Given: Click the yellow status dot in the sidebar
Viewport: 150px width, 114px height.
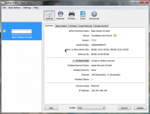Looking at the screenshot, I should tap(4, 31).
